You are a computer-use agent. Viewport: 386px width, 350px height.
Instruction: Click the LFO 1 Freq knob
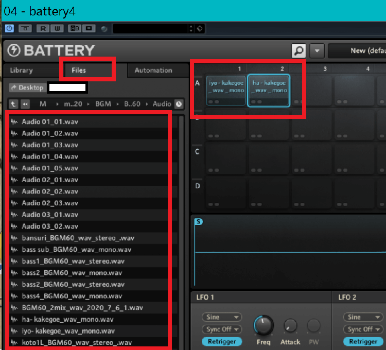pos(264,325)
